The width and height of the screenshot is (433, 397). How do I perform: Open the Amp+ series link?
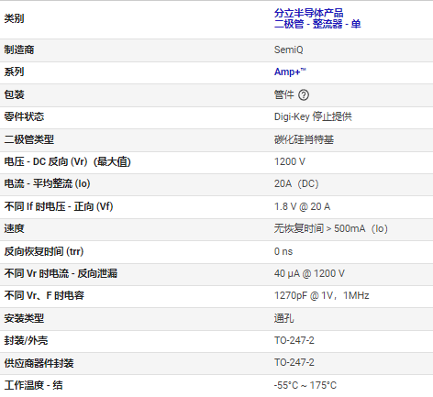[x=290, y=72]
